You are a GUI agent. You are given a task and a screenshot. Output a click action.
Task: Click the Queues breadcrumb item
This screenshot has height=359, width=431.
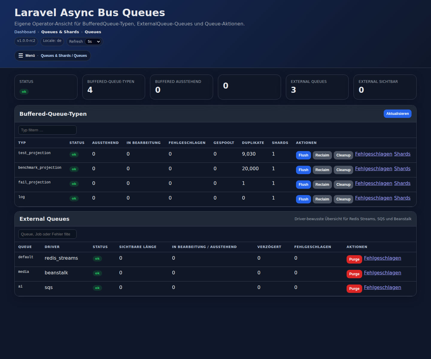pos(93,32)
